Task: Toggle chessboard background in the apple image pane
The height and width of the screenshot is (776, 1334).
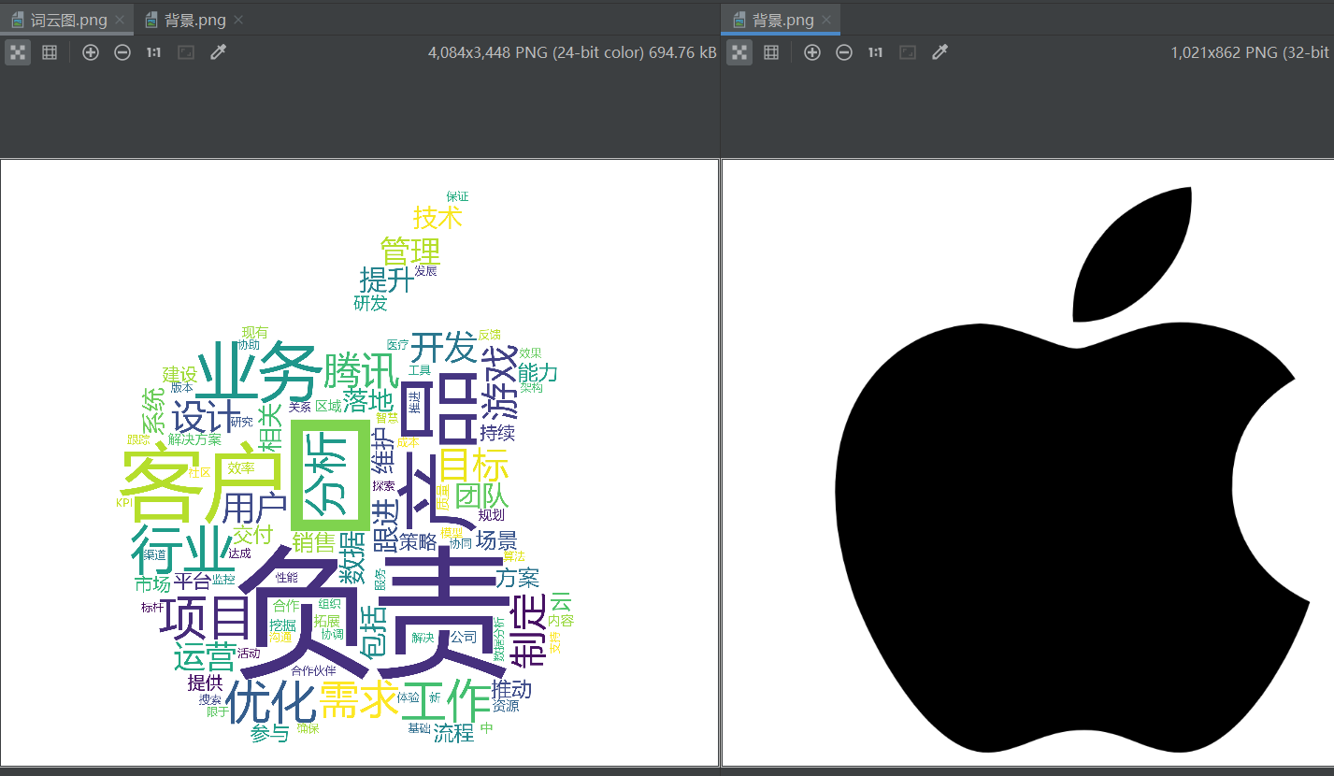Action: (x=739, y=52)
